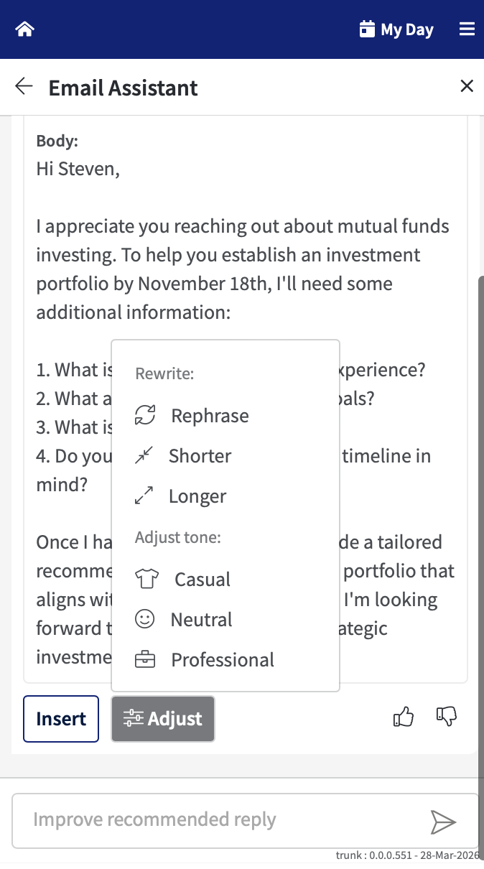Open the hamburger menu icon

pyautogui.click(x=467, y=29)
